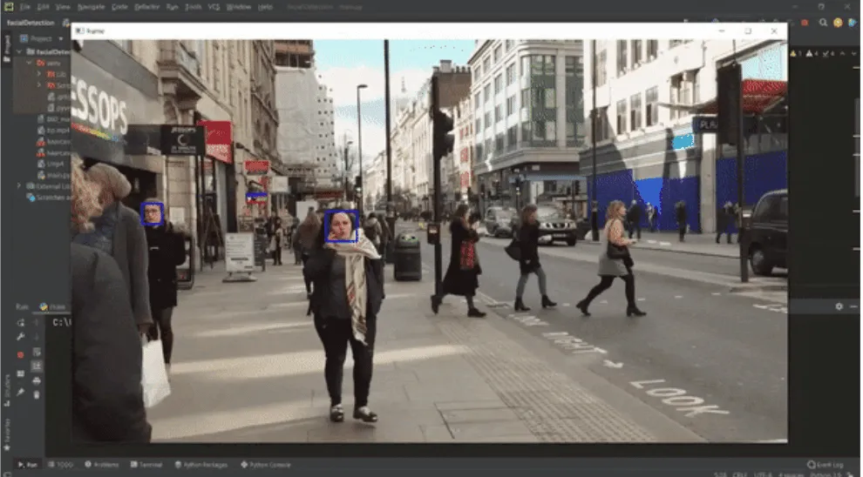
Task: Open the Refactor menu
Action: click(x=147, y=7)
